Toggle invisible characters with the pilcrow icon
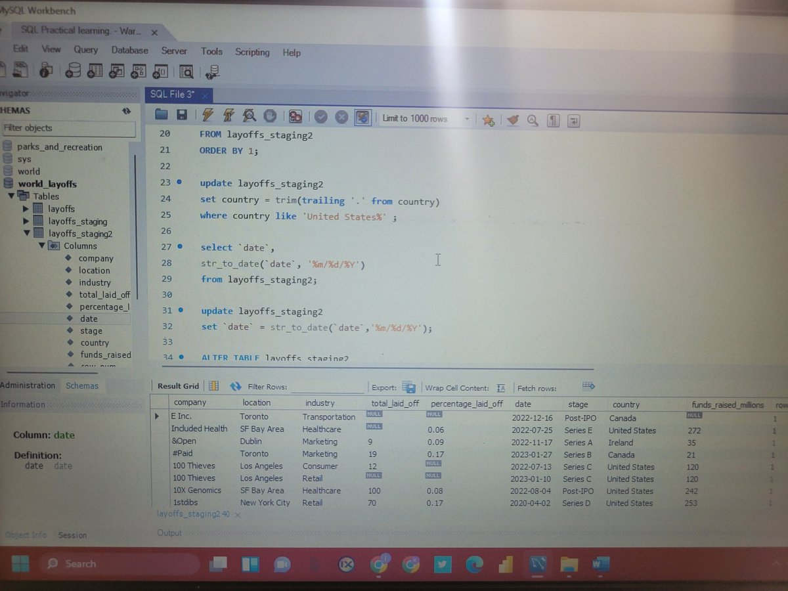Image resolution: width=788 pixels, height=591 pixels. 554,121
